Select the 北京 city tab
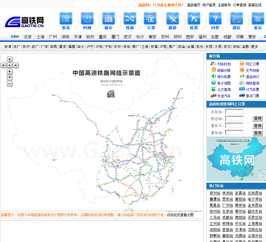Screen dimensions: 266x242 (28, 37)
